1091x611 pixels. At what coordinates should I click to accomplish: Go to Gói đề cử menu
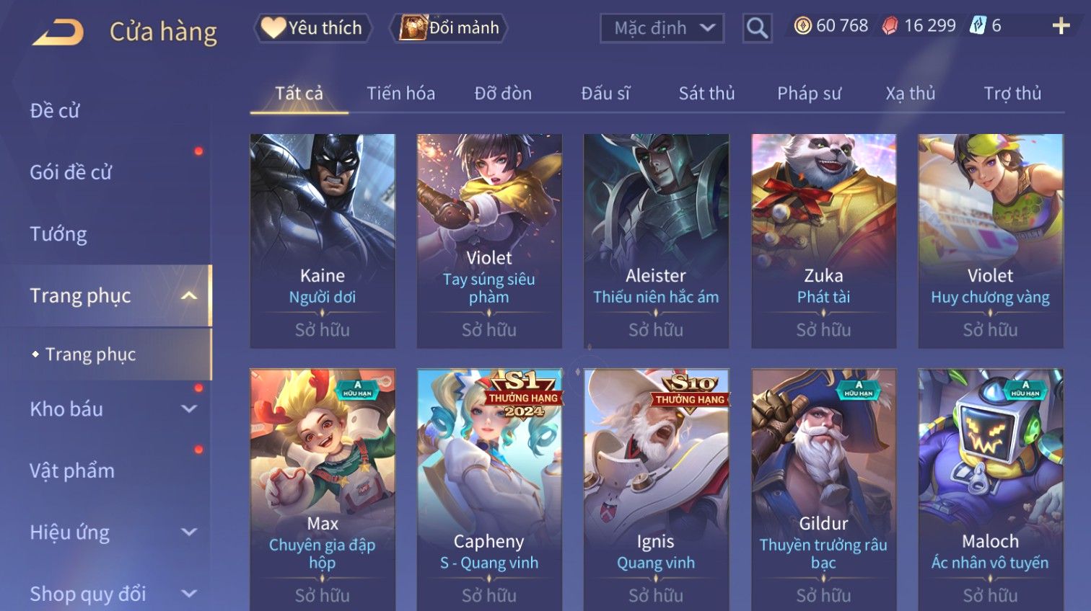(x=71, y=172)
